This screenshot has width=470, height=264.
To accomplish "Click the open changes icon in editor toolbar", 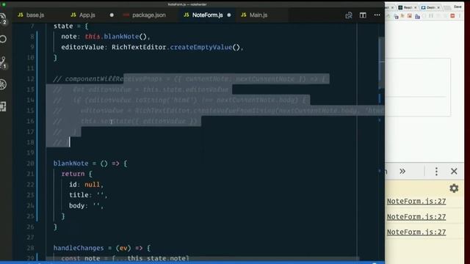I will point(349,15).
